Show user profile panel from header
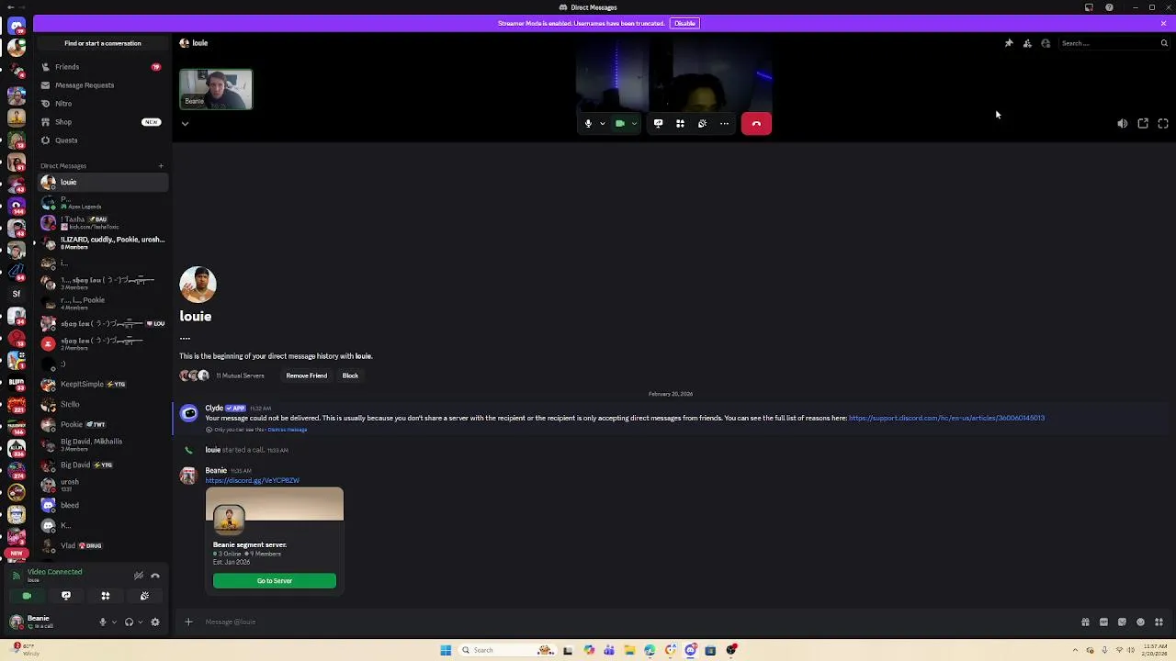1176x661 pixels. [x=1046, y=43]
